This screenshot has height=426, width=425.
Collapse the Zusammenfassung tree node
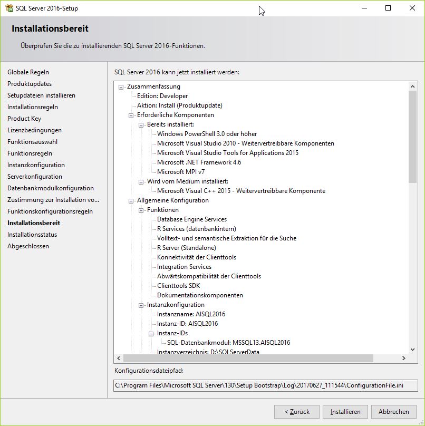(x=121, y=87)
